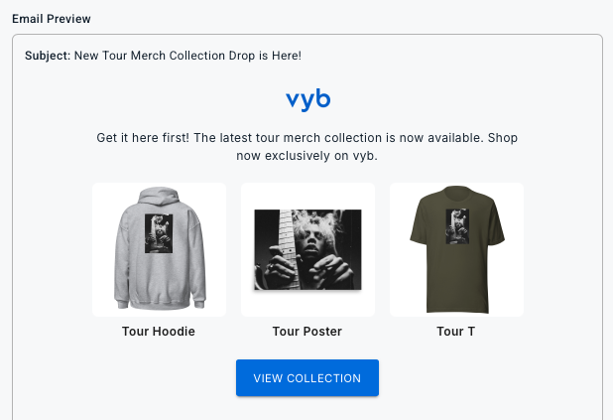Screen dimensions: 613x420
Task: Click the bold Subject: label
Action: pos(48,54)
